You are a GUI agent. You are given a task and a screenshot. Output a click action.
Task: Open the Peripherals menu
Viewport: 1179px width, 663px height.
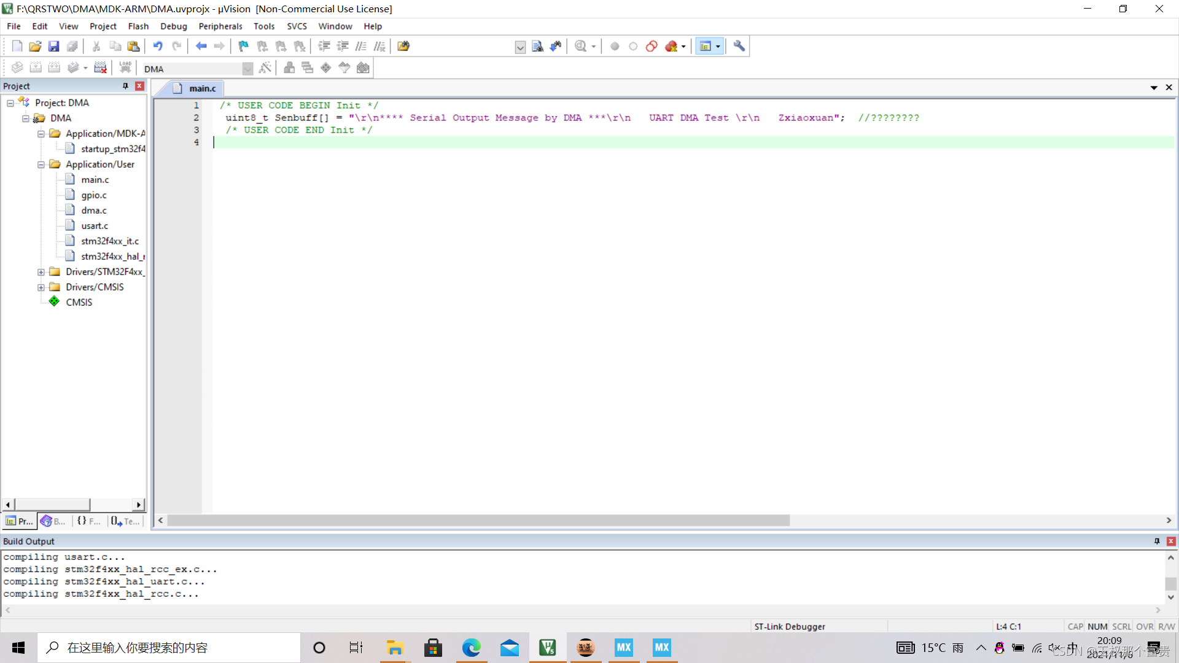click(x=220, y=26)
